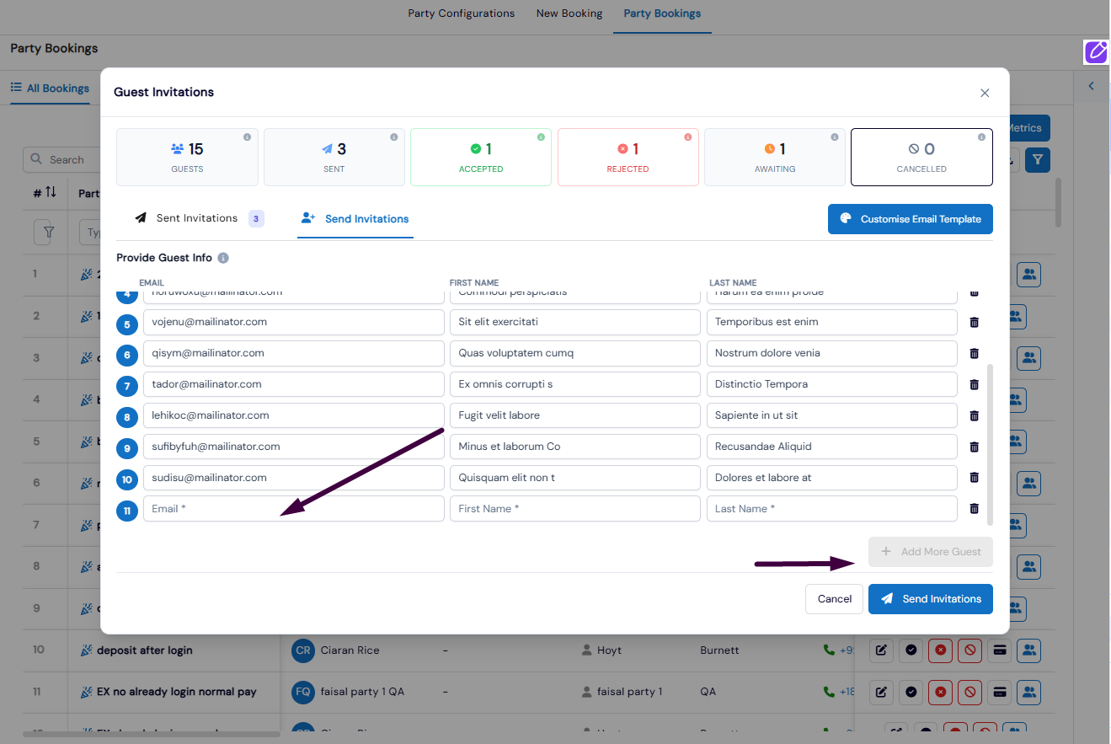Select the Guests 15 stat card
1111x744 pixels.
[187, 157]
